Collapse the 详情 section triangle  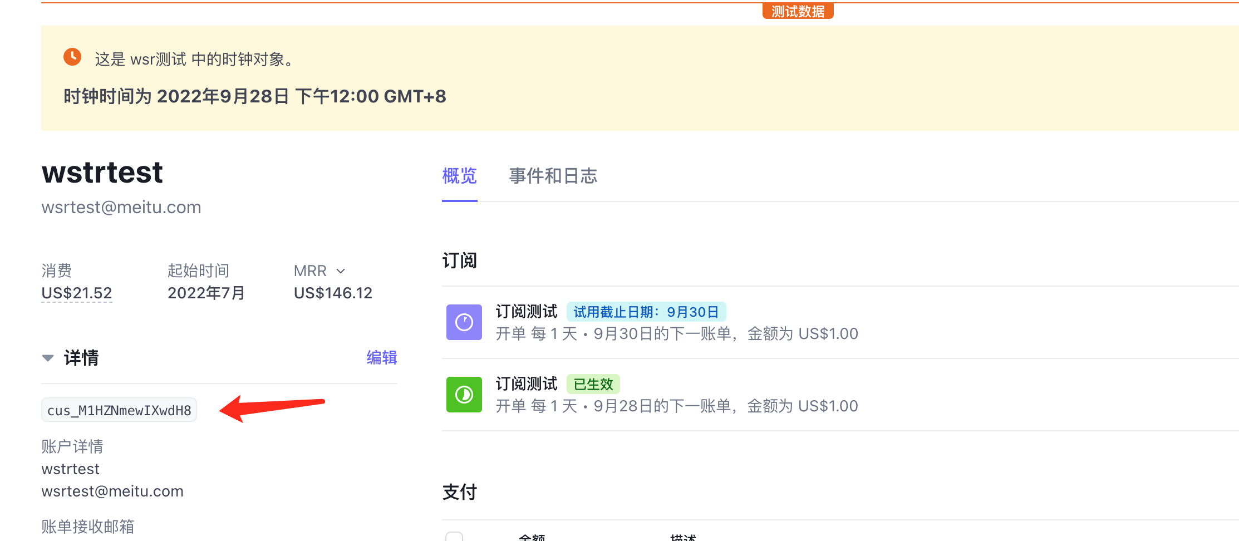pyautogui.click(x=48, y=358)
